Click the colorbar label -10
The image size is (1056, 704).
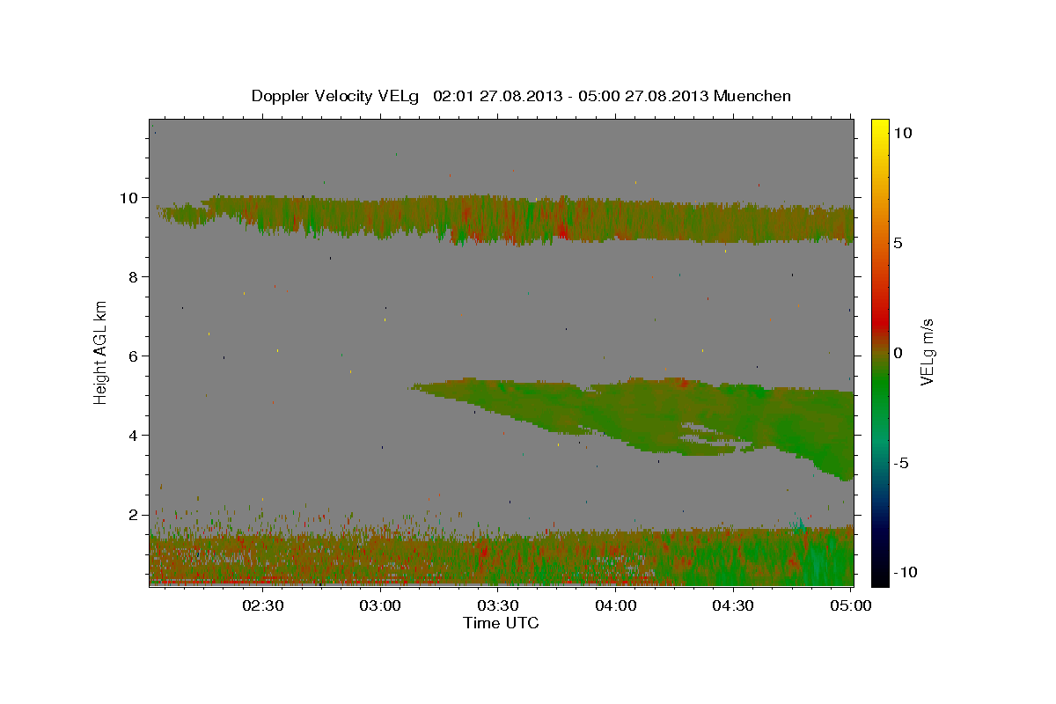pos(906,573)
